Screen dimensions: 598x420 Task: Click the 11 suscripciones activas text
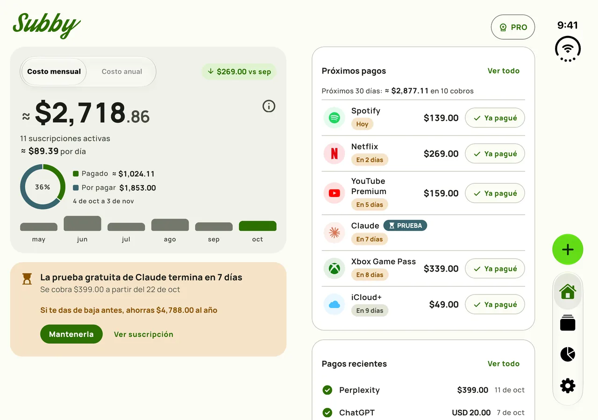click(65, 139)
